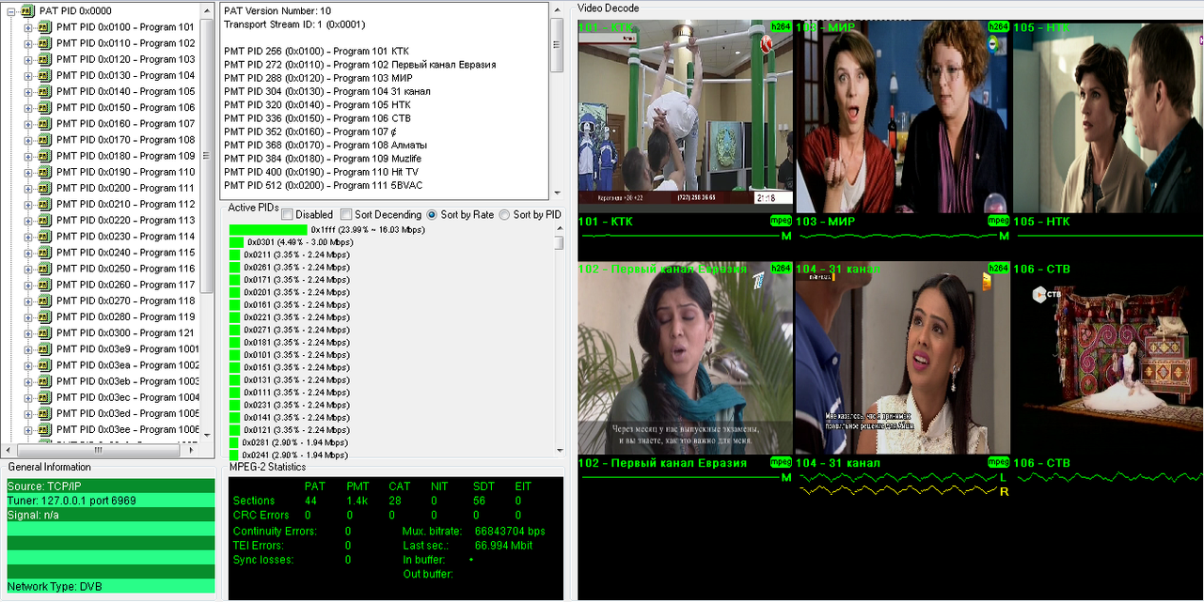
Task: Expand PMT PID 0x0230 - Program 114
Action: [x=28, y=236]
